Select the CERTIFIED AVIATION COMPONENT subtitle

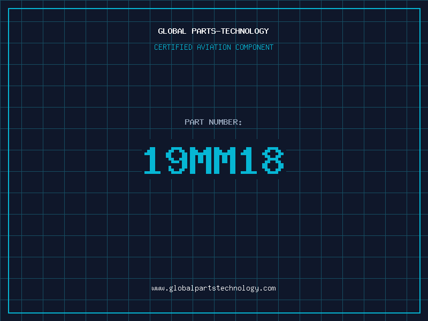coord(213,47)
